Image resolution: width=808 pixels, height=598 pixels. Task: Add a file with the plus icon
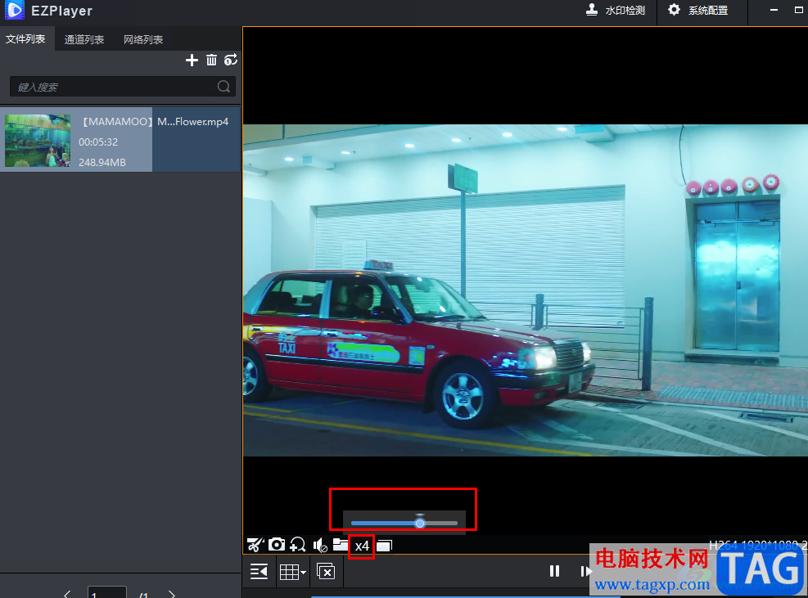(192, 61)
